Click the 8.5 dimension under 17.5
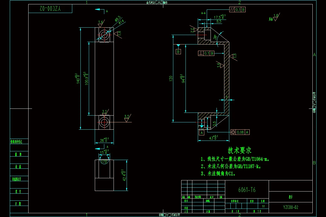 pyautogui.click(x=219, y=21)
